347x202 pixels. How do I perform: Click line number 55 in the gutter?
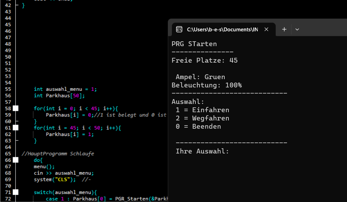point(8,89)
